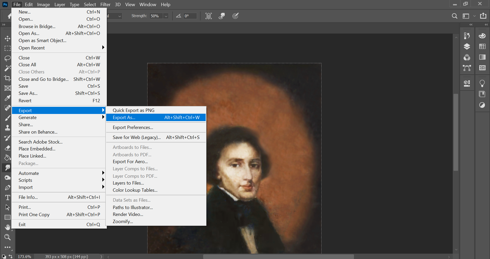Expand the Generate submenu
Image resolution: width=490 pixels, height=259 pixels.
click(59, 118)
